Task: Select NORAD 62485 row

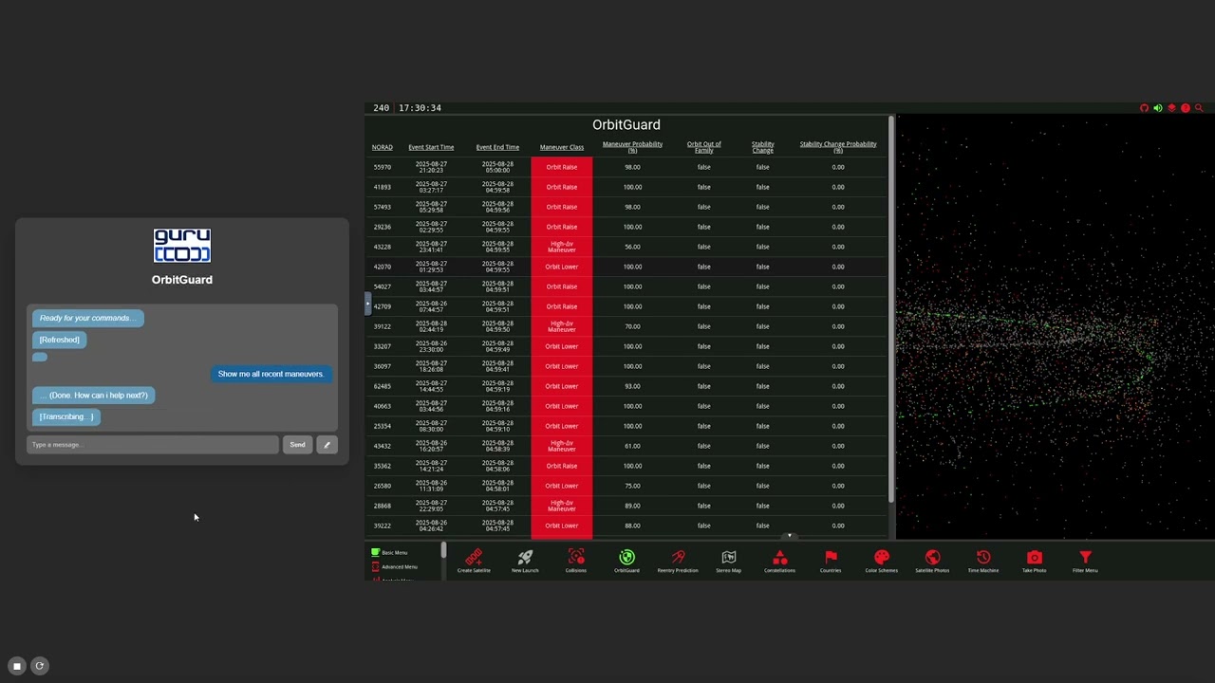Action: [x=628, y=386]
